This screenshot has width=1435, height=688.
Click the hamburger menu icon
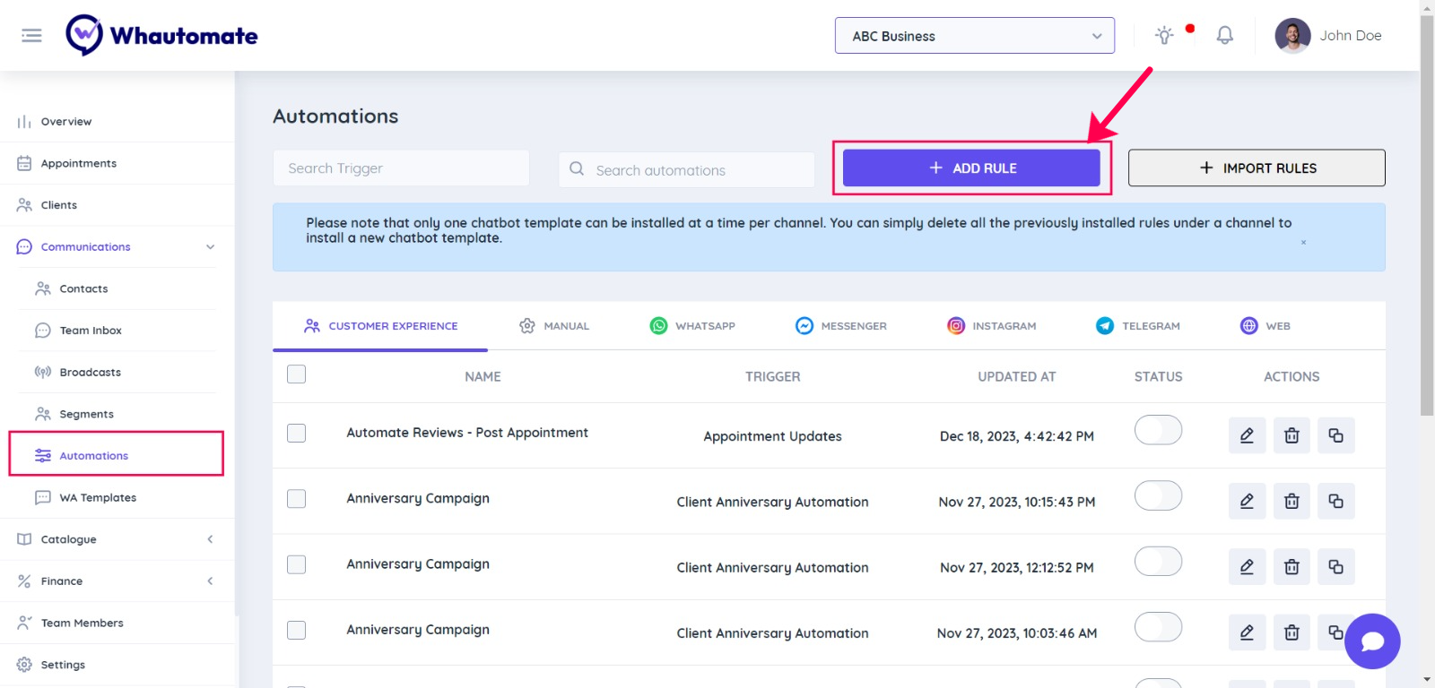[x=31, y=36]
